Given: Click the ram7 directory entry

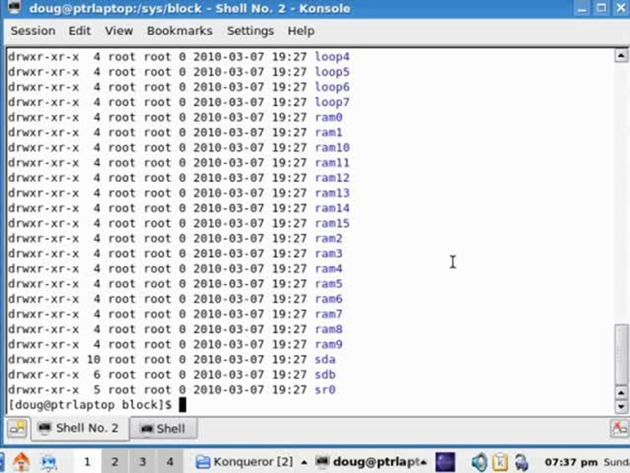Looking at the screenshot, I should pos(329,314).
